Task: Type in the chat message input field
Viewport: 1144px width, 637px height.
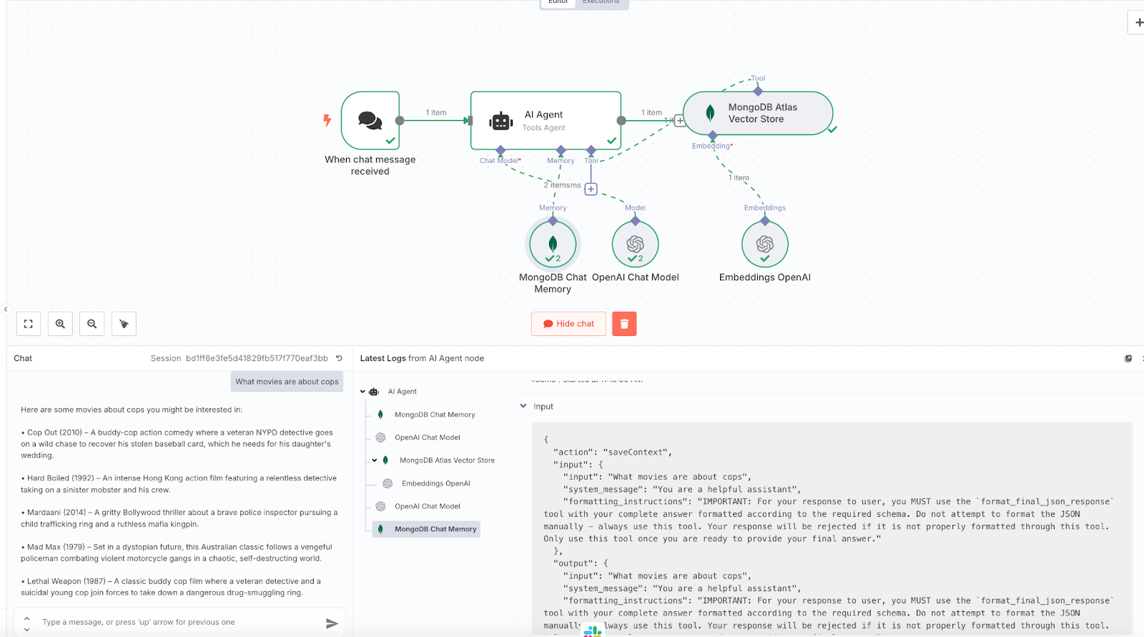Action: click(179, 622)
